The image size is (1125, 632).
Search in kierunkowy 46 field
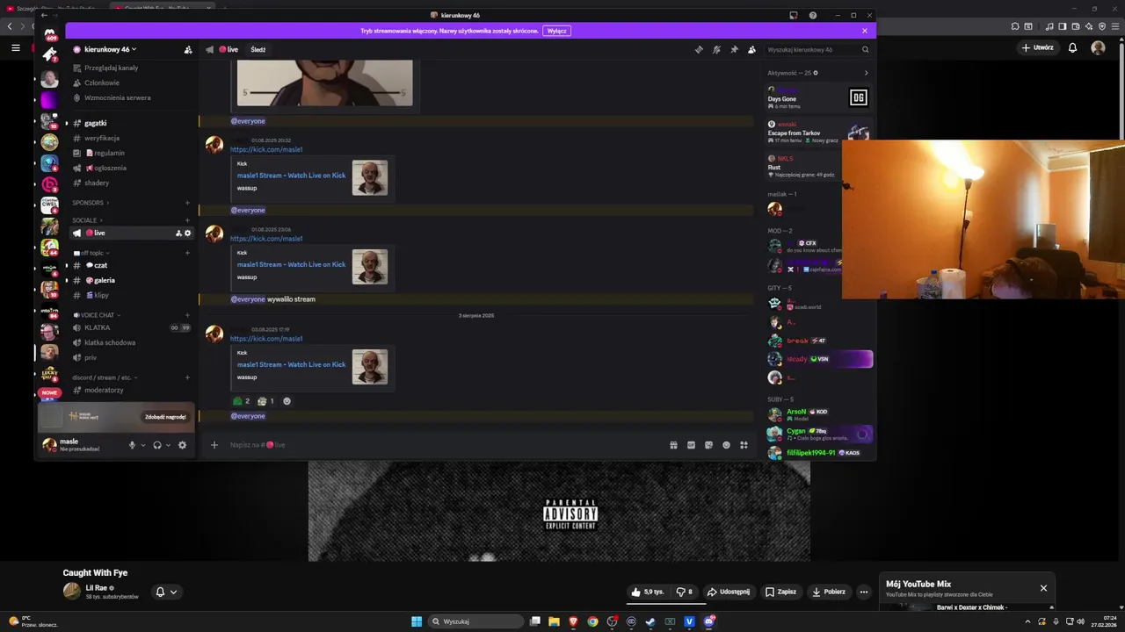[x=817, y=50]
